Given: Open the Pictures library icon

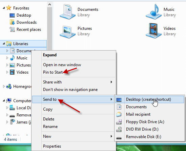Looking at the screenshot, I should point(67,31).
